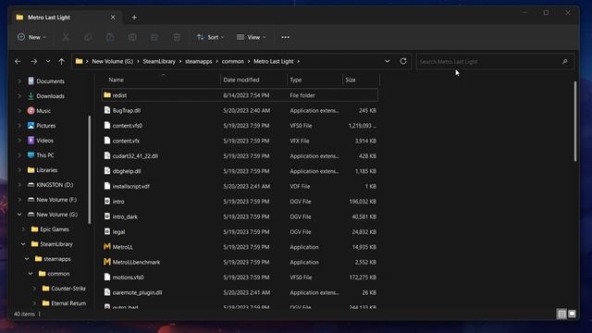This screenshot has height=333, width=592.
Task: Refresh the Metro Last Light folder
Action: (x=403, y=61)
